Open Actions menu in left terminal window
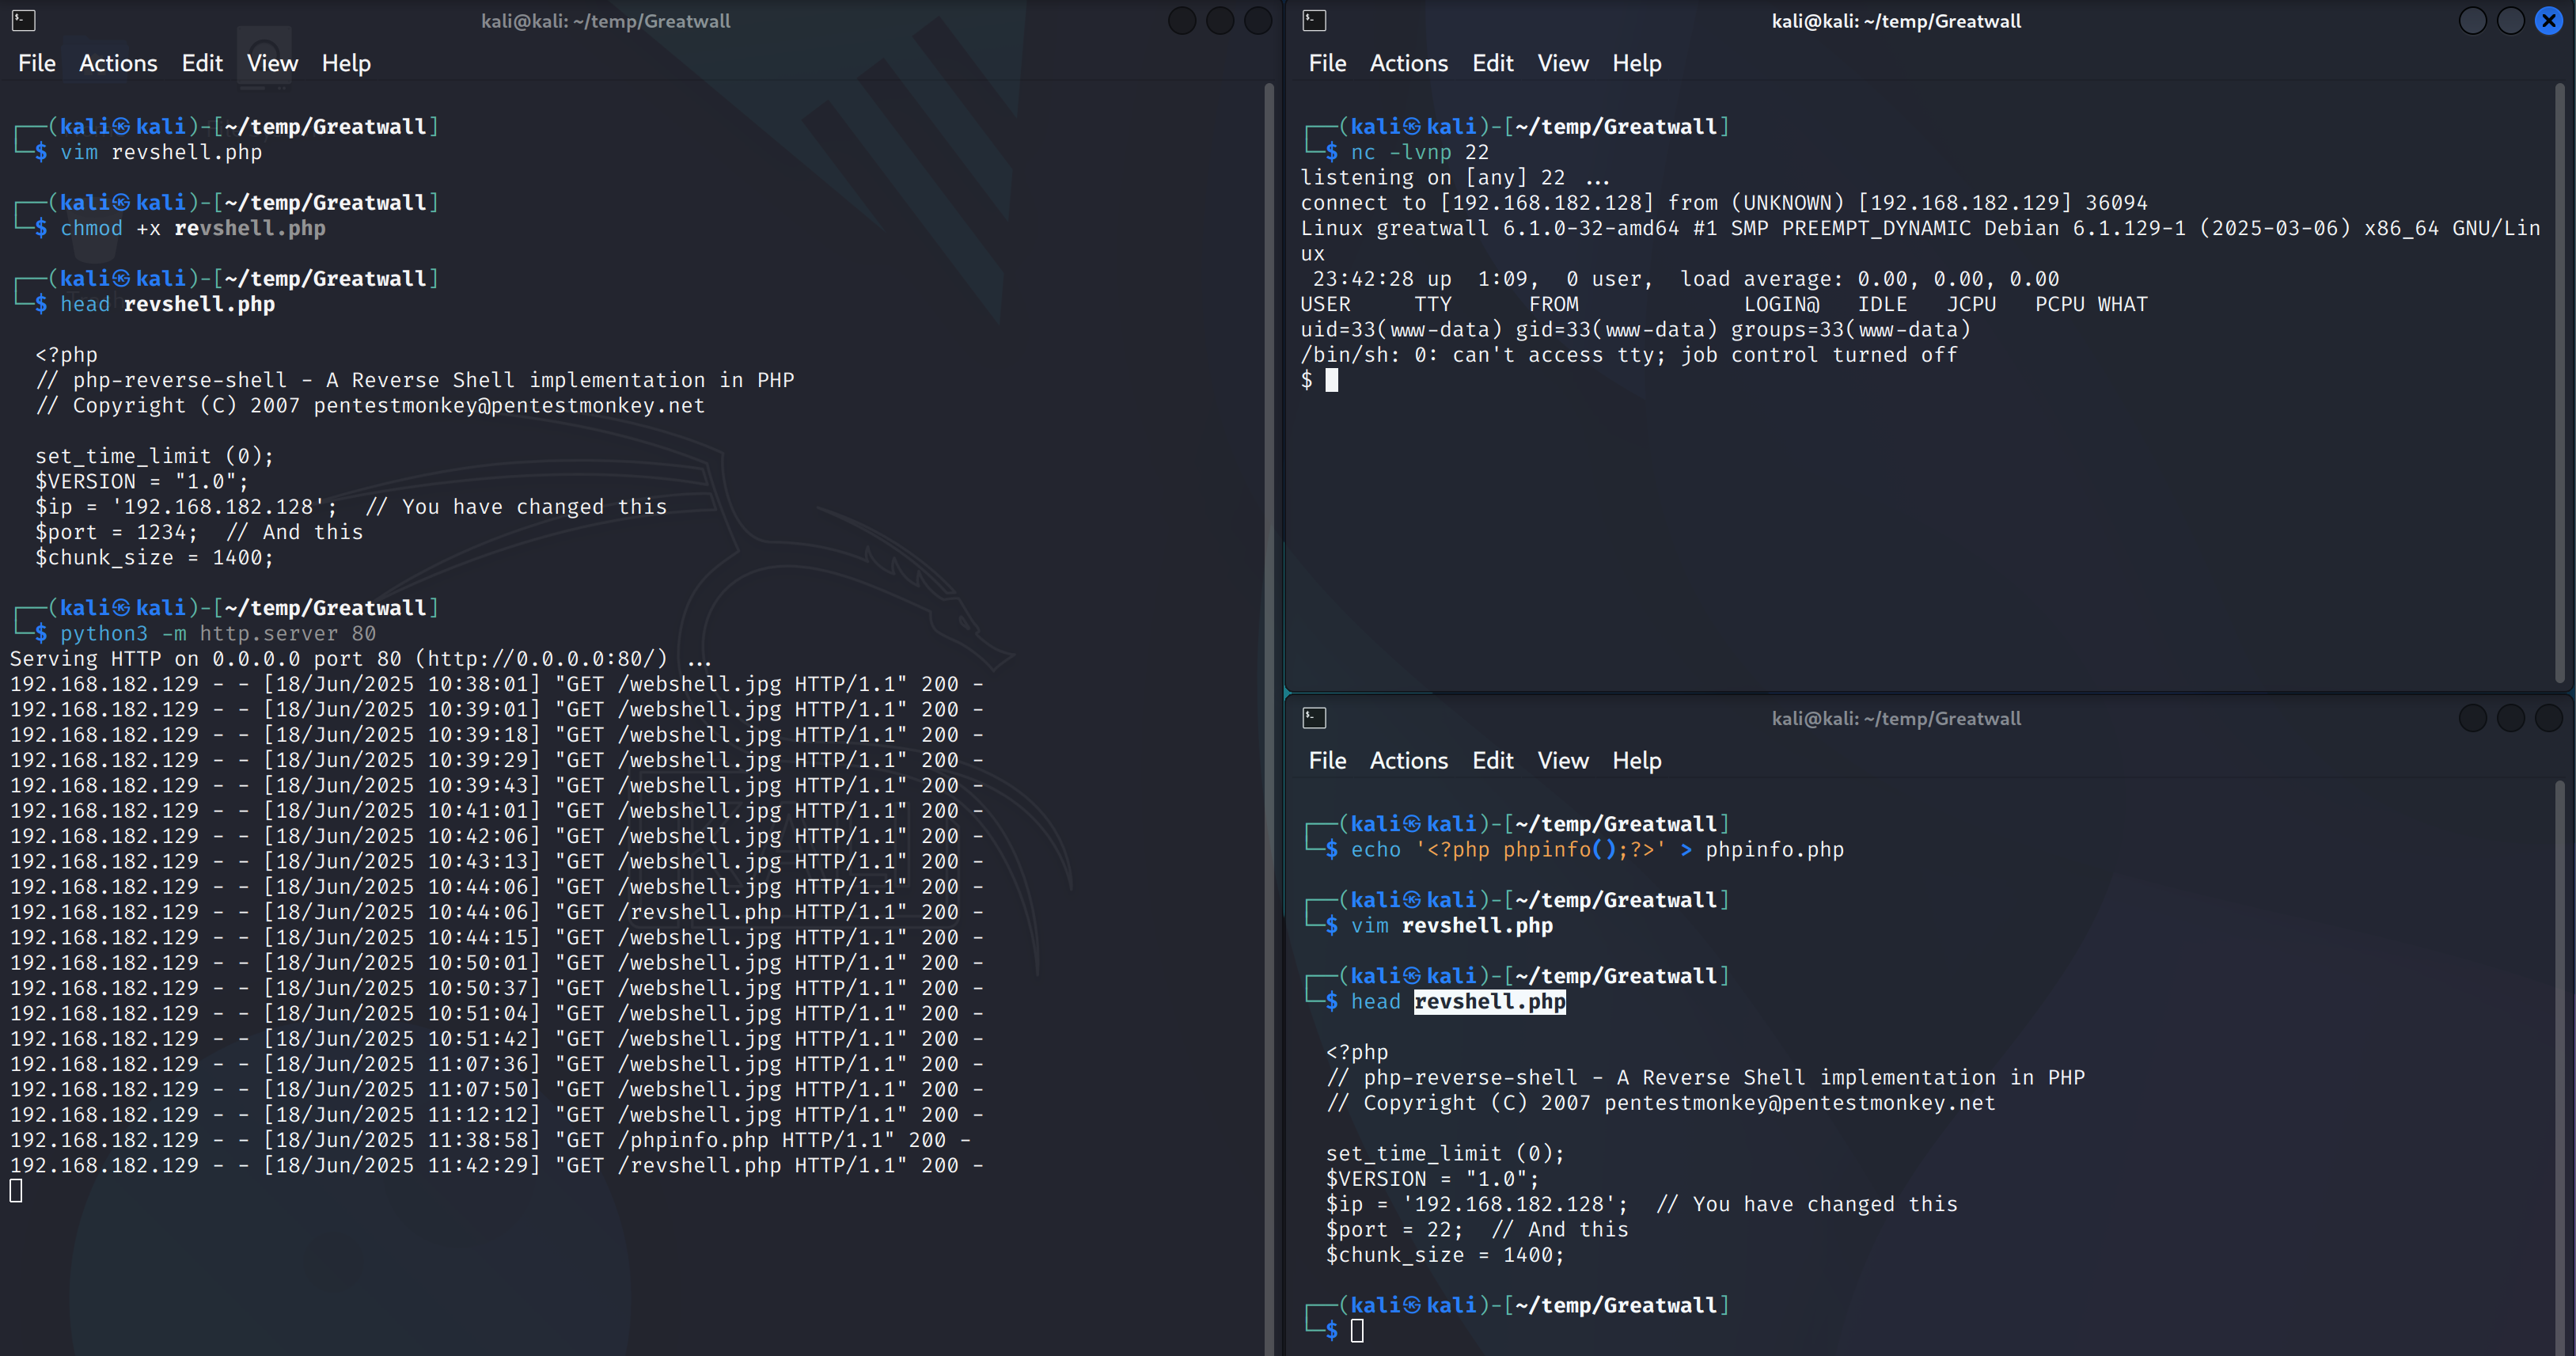 click(118, 63)
